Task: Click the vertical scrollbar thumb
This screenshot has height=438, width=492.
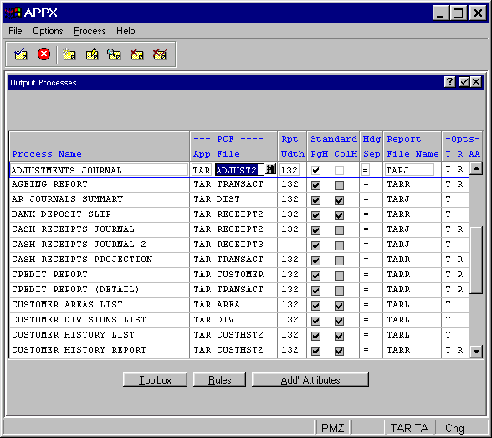Action: [x=476, y=260]
